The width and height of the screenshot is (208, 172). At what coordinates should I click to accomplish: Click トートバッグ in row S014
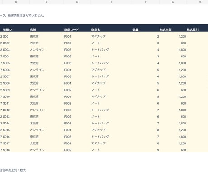tap(100, 123)
